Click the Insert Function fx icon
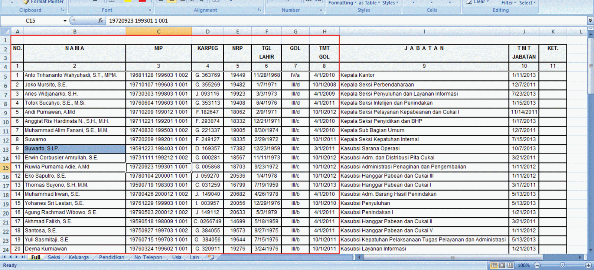This screenshot has height=270, width=594. coord(100,21)
